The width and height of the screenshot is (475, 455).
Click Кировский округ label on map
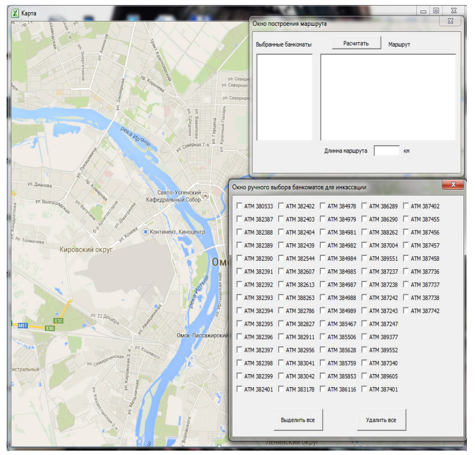86,250
